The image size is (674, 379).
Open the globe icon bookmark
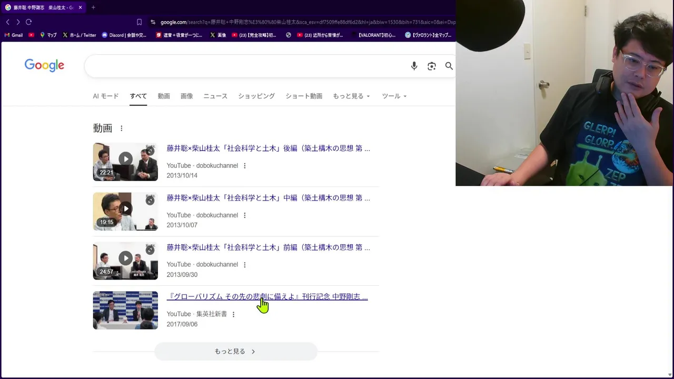289,35
